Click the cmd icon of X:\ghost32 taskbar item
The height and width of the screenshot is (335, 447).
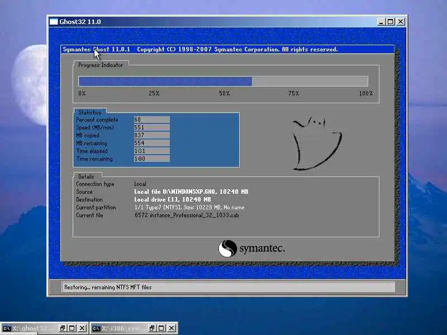coord(7,328)
